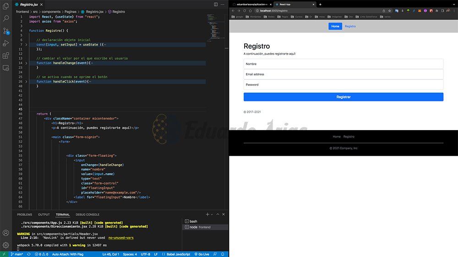Close the terminal panel

pyautogui.click(x=224, y=214)
